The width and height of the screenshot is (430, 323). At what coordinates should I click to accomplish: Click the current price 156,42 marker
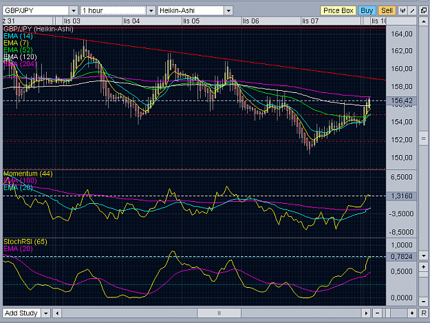[x=402, y=101]
